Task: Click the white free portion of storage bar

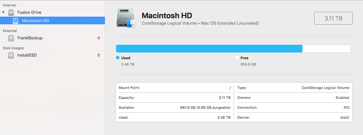Action: [326, 49]
